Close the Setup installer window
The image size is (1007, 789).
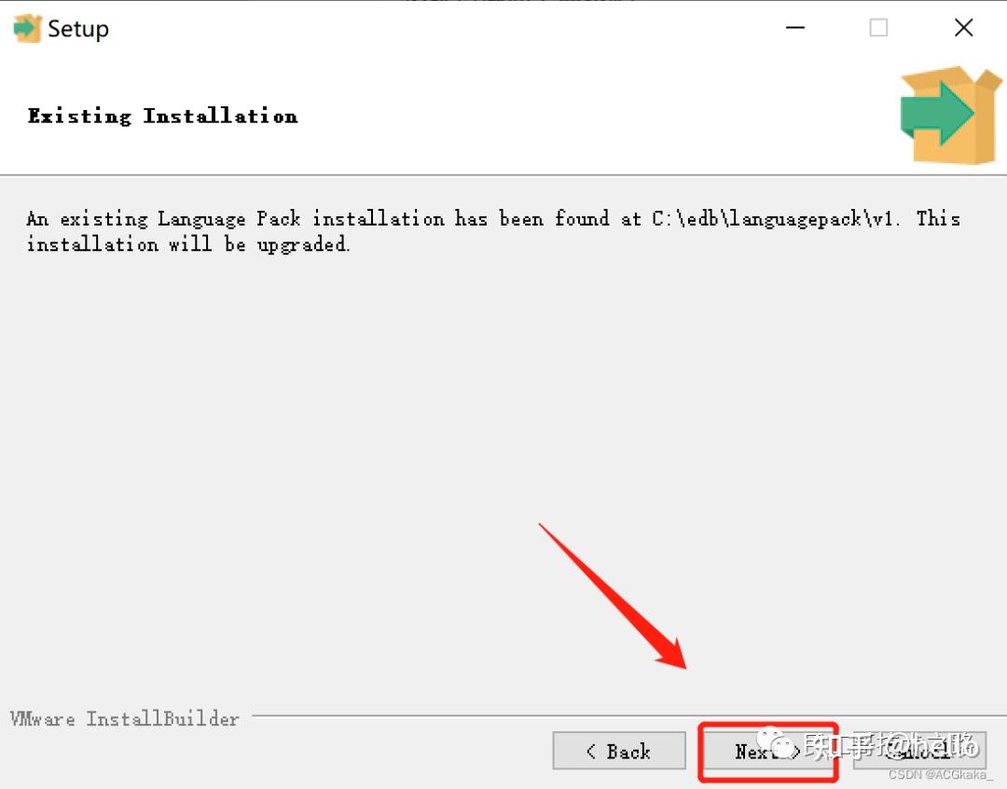click(963, 28)
